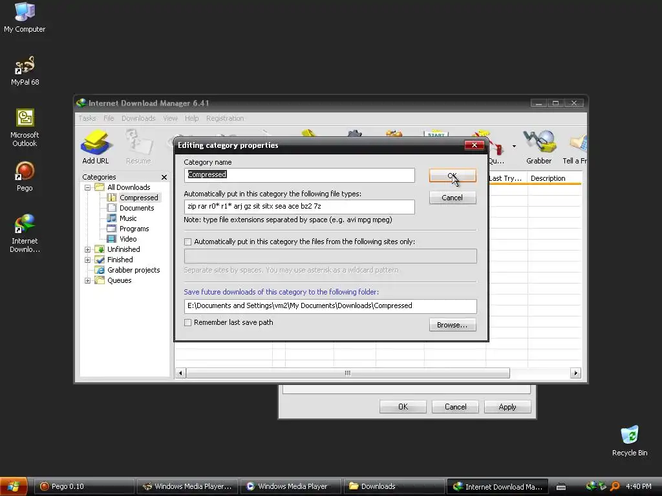
Task: Click the Description column header
Action: 554,178
